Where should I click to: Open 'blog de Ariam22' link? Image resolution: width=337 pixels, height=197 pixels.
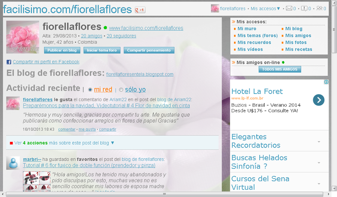pos(174,99)
